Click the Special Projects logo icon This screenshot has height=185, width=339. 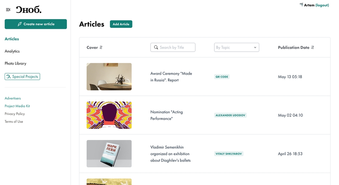pos(8,77)
